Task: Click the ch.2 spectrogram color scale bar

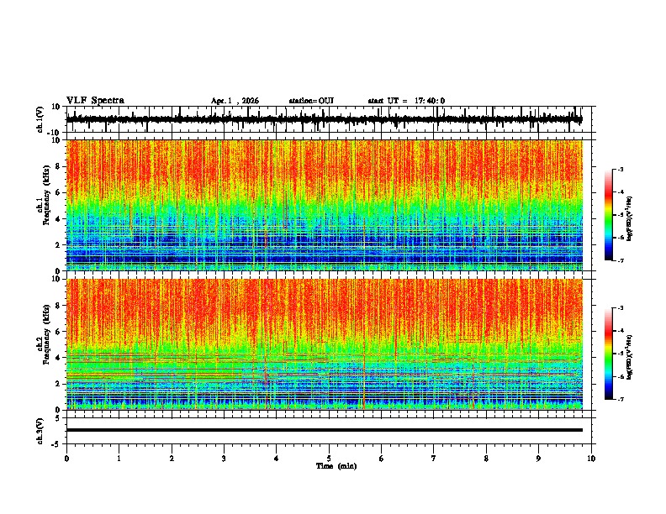Action: pos(609,354)
